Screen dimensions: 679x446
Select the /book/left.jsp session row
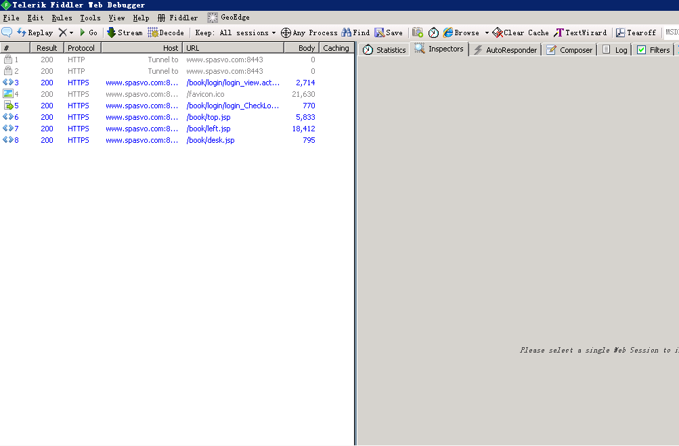(209, 129)
